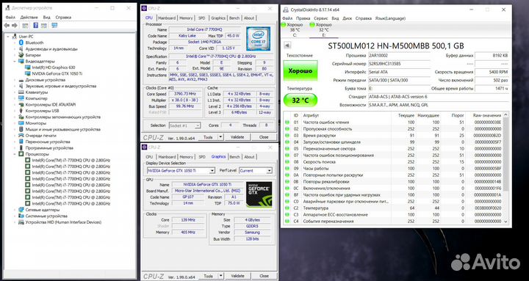Switch to the Bench tab in lower CPU-Z window
Viewport: 529px width, 281px height.
pos(234,157)
